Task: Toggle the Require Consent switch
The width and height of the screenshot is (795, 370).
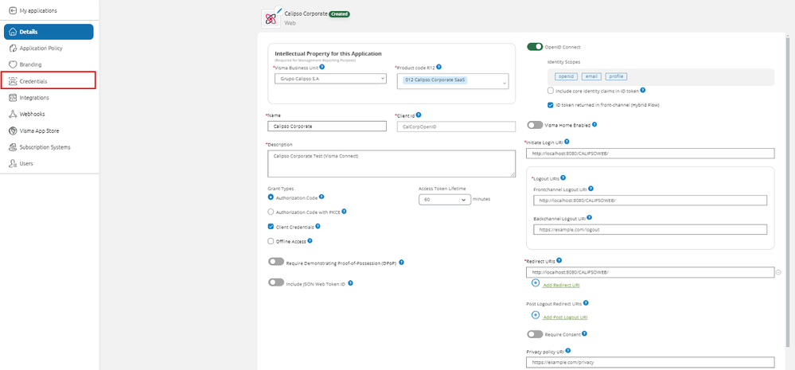Action: [535, 334]
